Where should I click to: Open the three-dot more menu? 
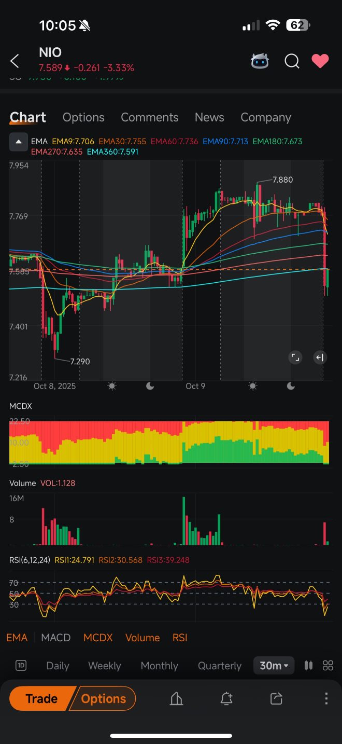point(326,699)
